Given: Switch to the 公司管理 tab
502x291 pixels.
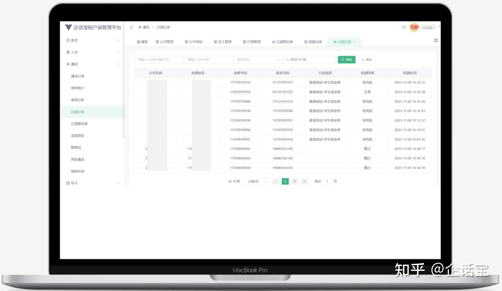Looking at the screenshot, I should coord(164,42).
